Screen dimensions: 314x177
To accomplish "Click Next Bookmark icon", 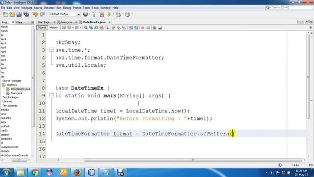I will click(x=119, y=28).
